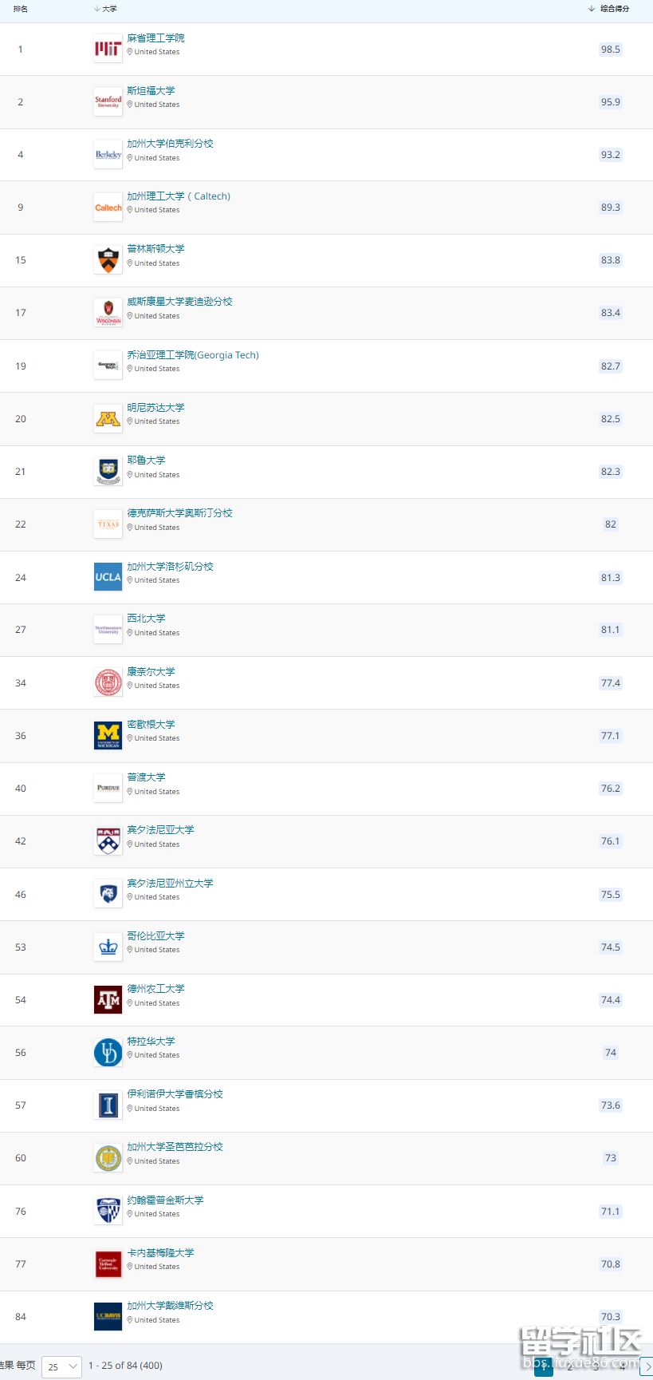Click the Purdue University logo
This screenshot has width=653, height=1380.
[x=108, y=789]
